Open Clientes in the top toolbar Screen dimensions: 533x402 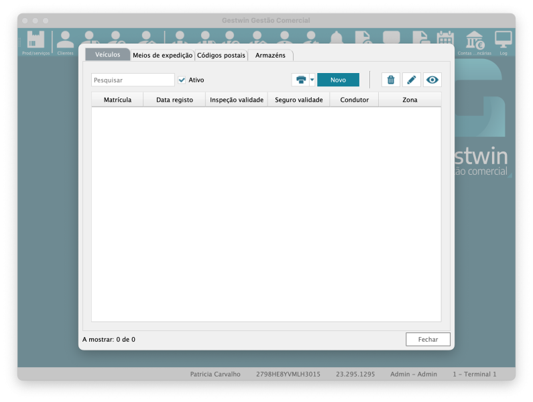point(65,40)
